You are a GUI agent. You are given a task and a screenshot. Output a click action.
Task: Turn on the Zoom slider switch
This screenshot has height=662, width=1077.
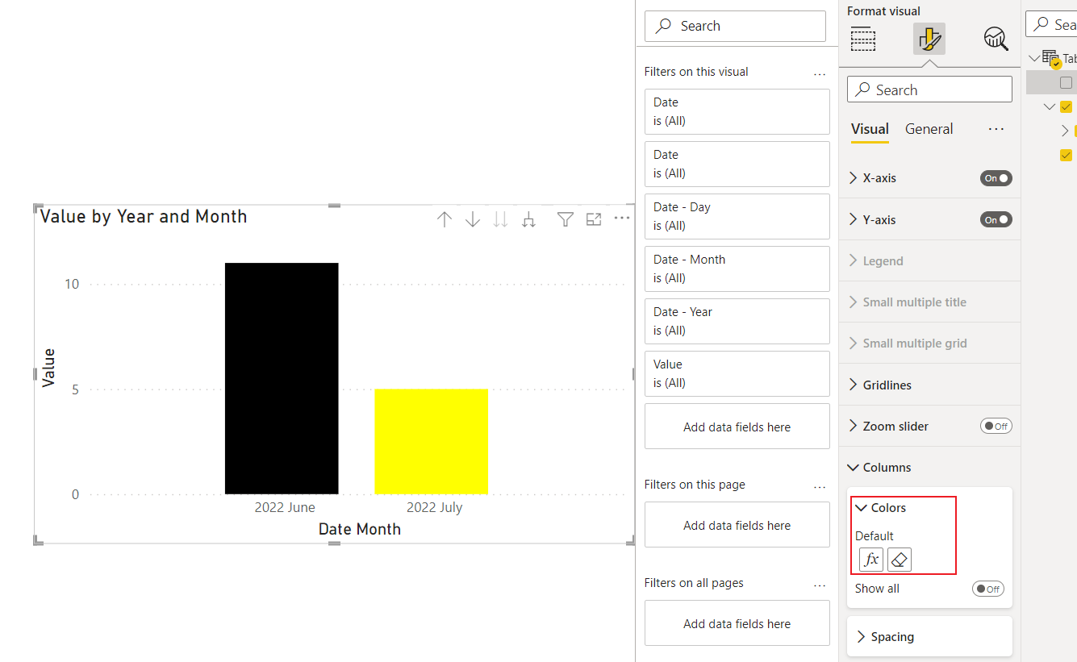(x=996, y=427)
